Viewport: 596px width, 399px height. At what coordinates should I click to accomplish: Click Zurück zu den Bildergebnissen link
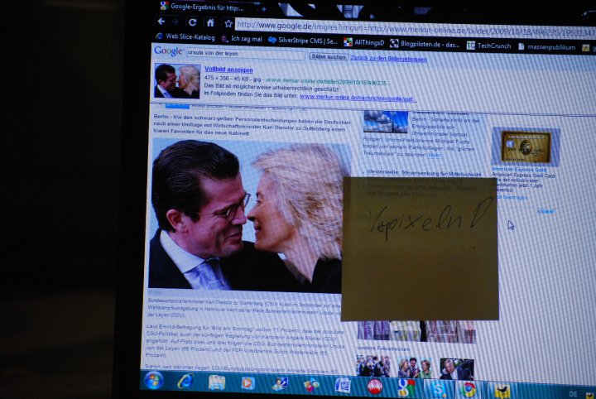388,59
